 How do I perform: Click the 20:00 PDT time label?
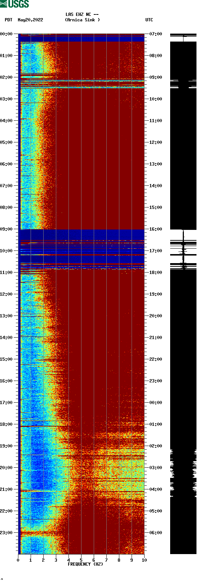click(6, 468)
